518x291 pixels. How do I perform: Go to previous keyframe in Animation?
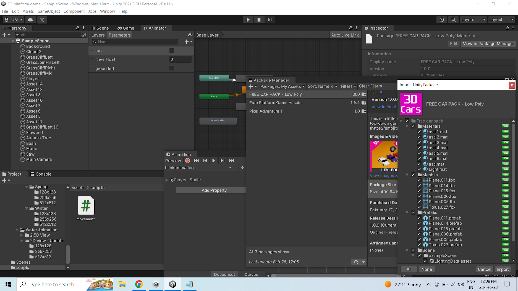205,161
